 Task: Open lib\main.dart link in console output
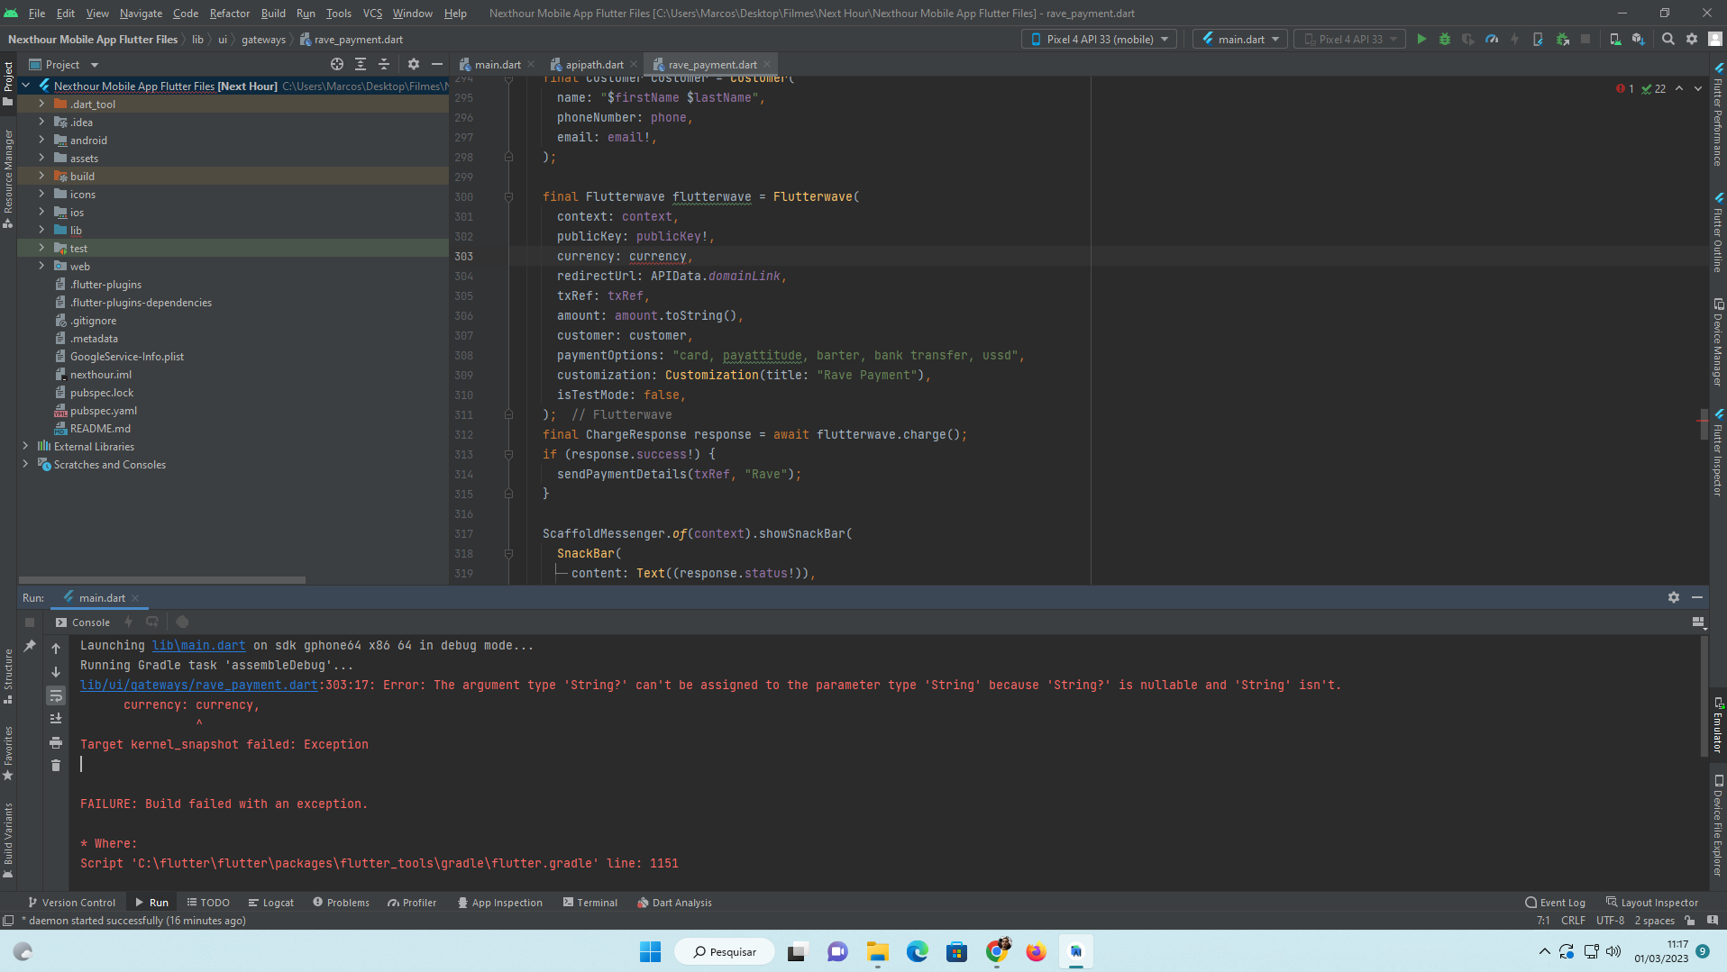[x=198, y=646]
